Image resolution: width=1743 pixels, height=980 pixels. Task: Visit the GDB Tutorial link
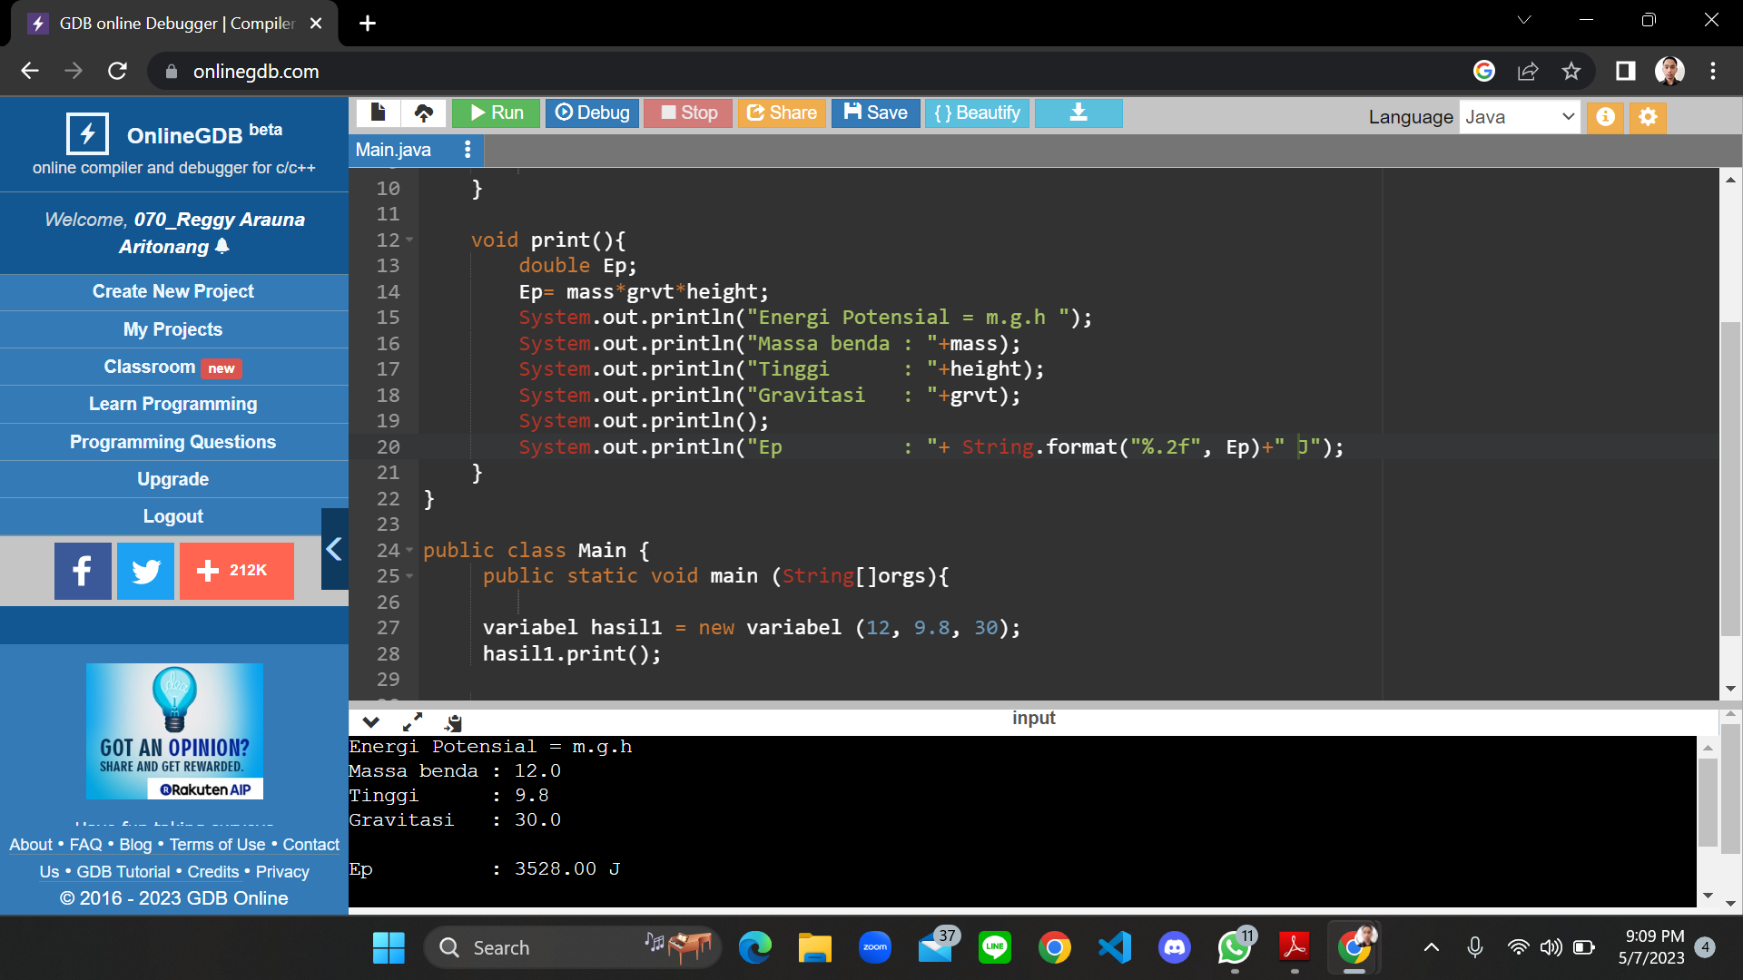pyautogui.click(x=123, y=871)
